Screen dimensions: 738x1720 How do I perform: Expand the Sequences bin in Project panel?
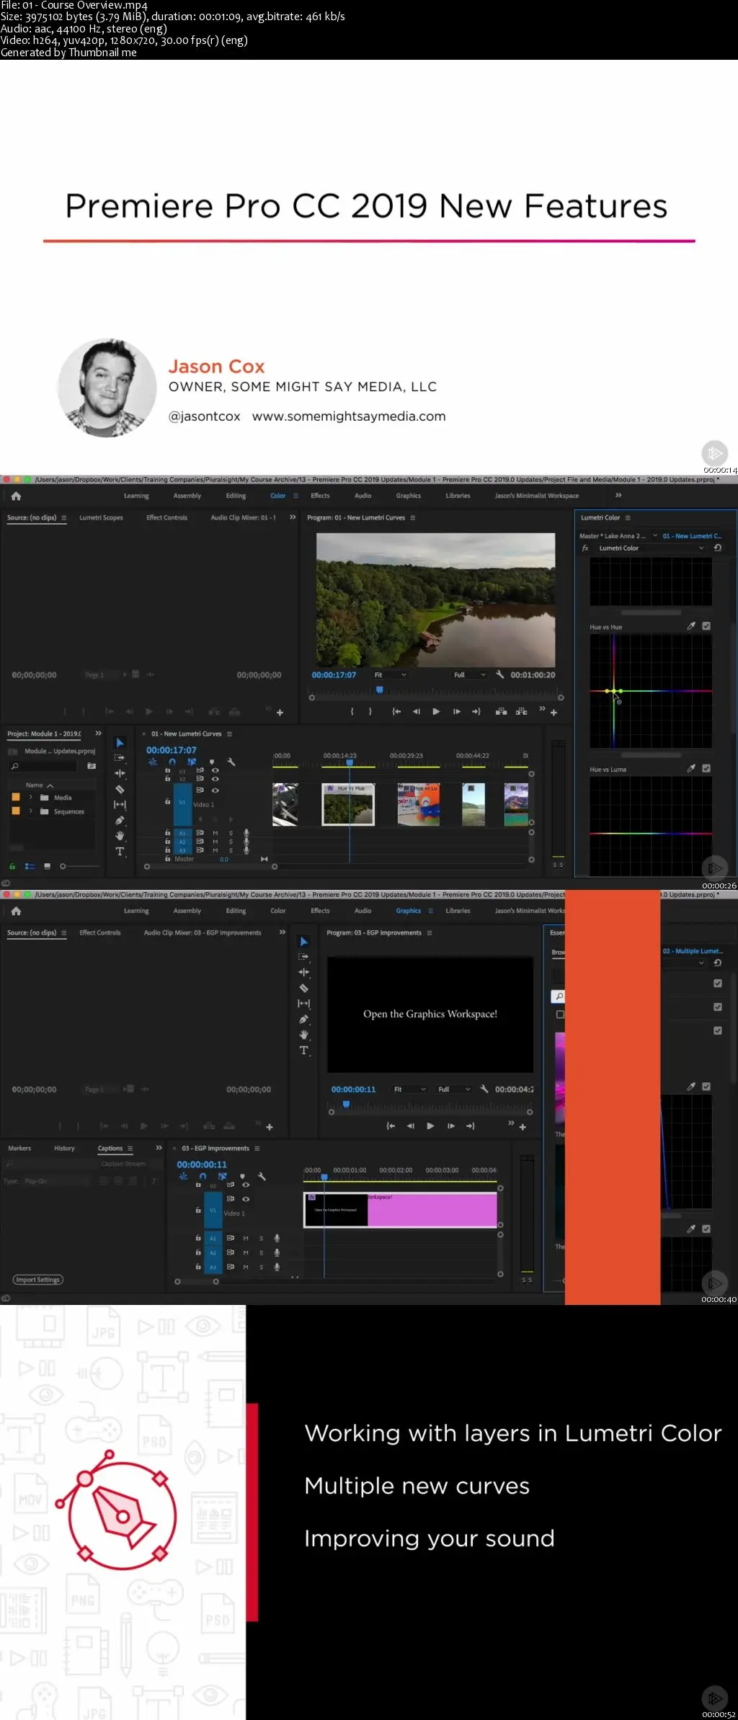[x=31, y=811]
